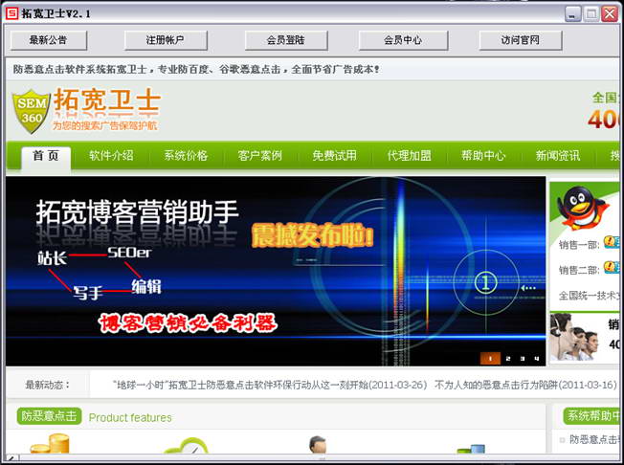624x465 pixels.
Task: Open the 防恶意点击 help list link
Action: point(594,439)
